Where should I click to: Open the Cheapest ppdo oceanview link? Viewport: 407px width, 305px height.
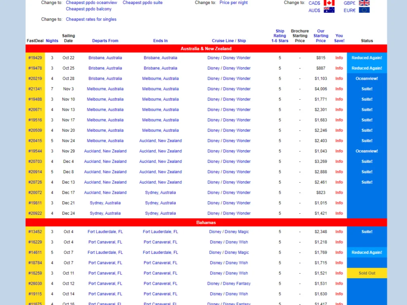point(91,3)
